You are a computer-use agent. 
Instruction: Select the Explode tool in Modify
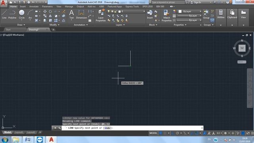[63, 16]
